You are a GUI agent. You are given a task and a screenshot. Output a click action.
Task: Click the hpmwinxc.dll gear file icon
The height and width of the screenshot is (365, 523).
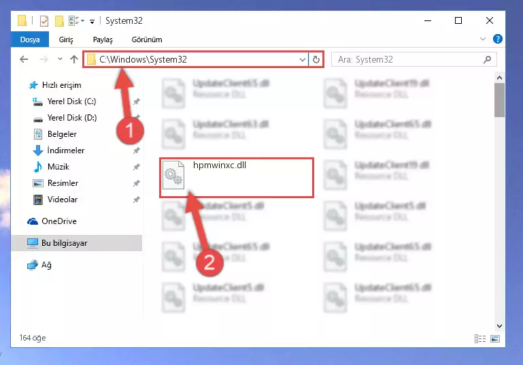click(x=173, y=175)
